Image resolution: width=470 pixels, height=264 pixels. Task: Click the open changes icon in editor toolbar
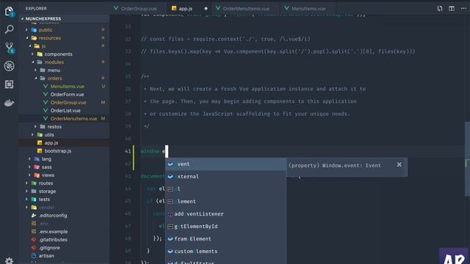pos(440,8)
